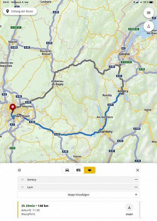Grab the Lyon stop reorder handle
The height and width of the screenshot is (221, 157).
22,187
